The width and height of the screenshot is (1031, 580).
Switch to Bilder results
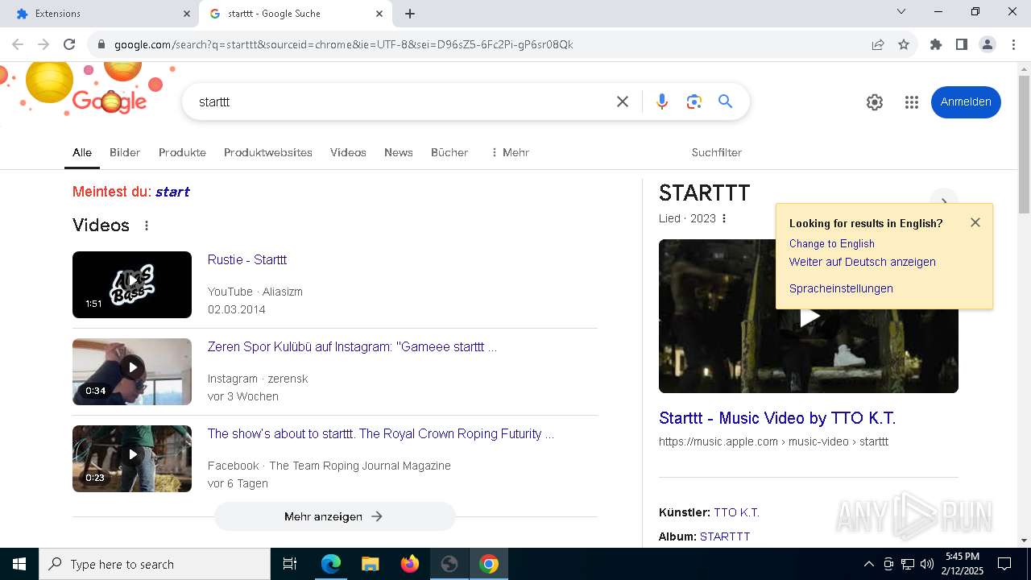(x=125, y=152)
